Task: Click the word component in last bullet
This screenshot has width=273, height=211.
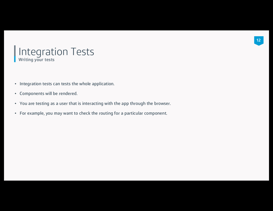Action: click(x=155, y=113)
